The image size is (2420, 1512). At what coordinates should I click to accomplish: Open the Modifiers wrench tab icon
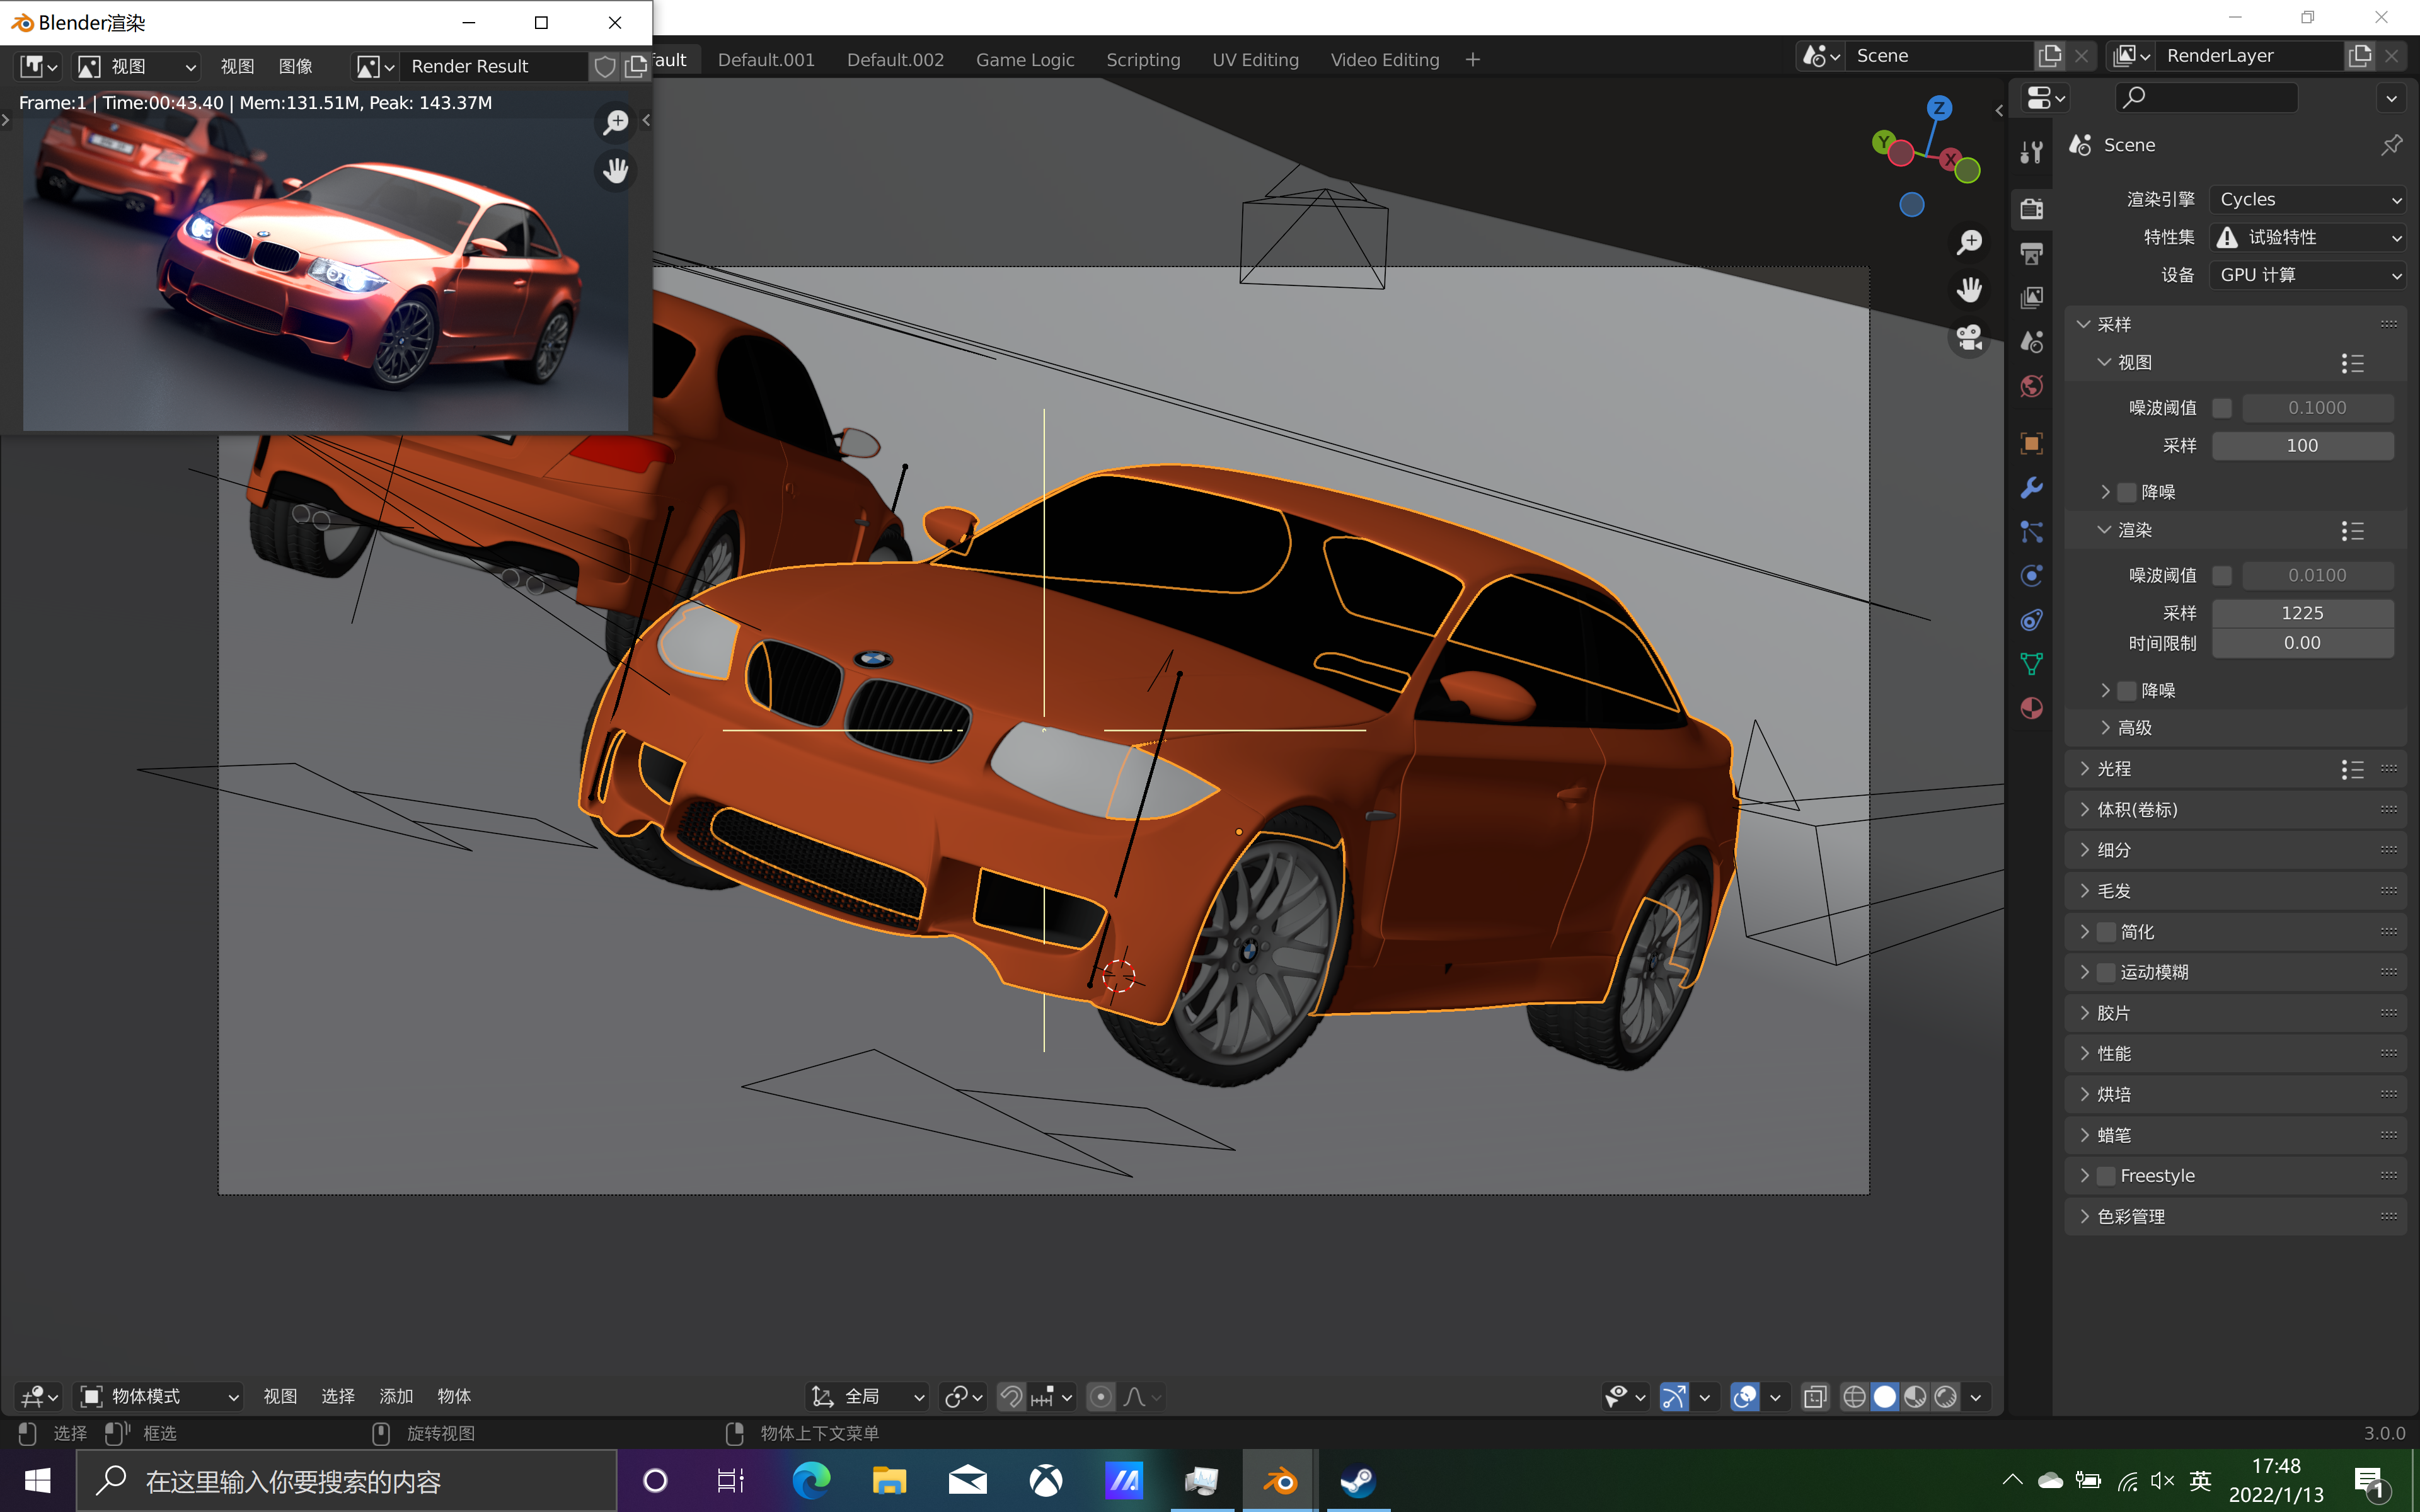pos(2031,488)
